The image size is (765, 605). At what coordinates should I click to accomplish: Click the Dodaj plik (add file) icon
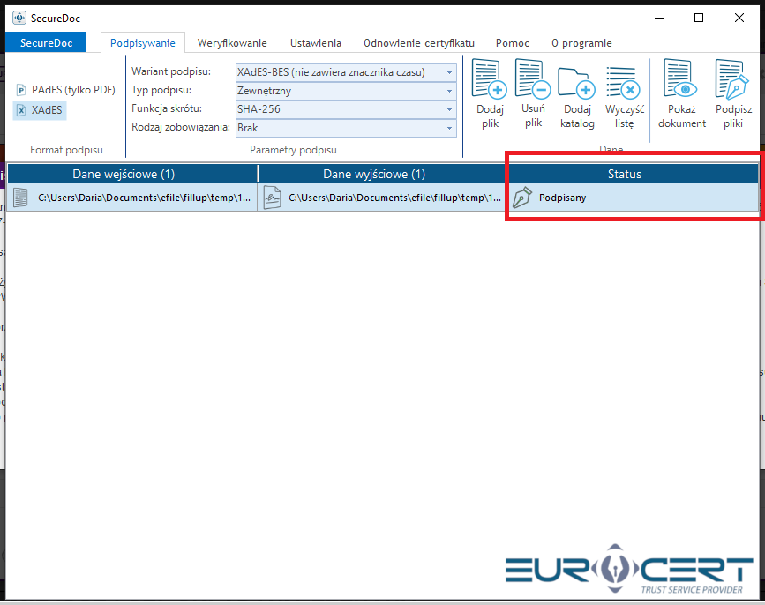tap(490, 78)
